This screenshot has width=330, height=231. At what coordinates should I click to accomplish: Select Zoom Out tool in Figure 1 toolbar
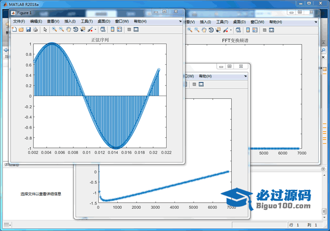[61, 30]
